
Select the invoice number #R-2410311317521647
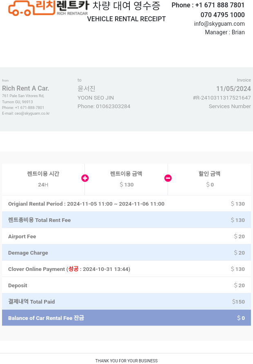[x=222, y=98]
